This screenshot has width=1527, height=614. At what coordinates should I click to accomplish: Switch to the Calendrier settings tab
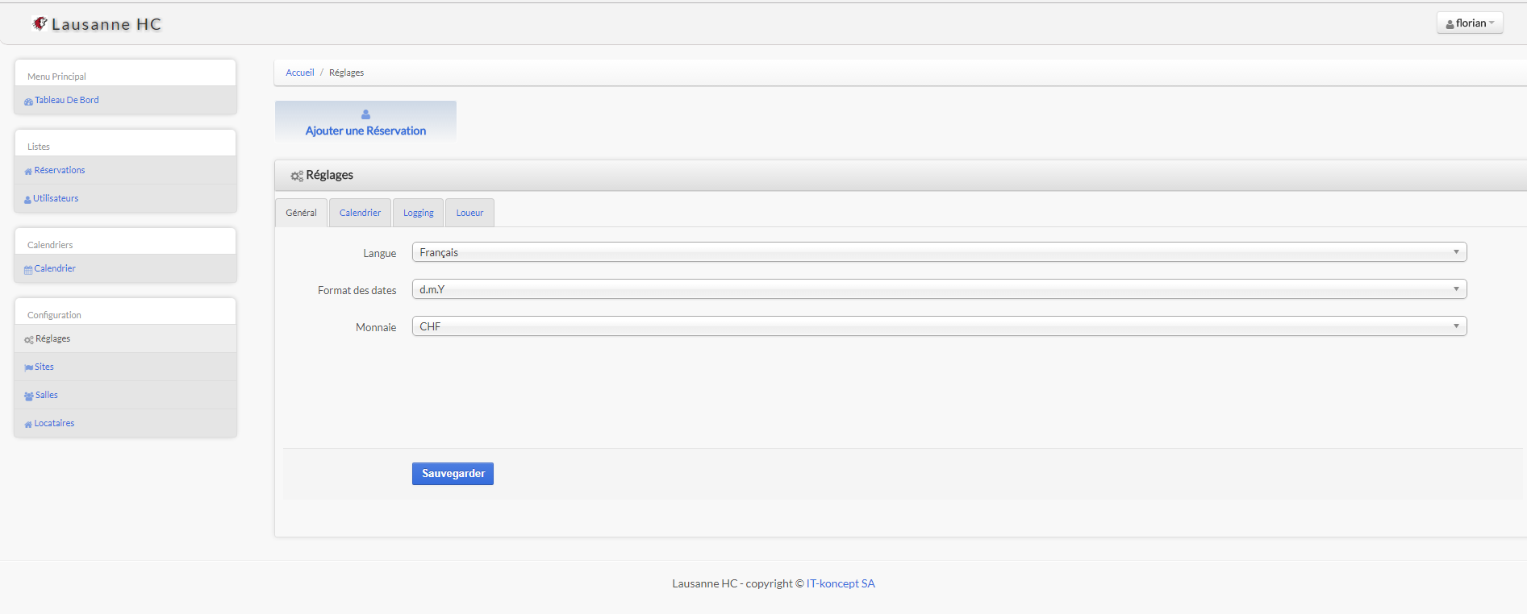(x=360, y=213)
